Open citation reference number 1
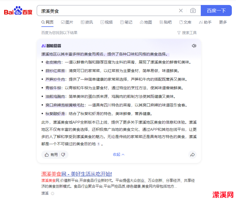The image size is (236, 199). pos(98,144)
